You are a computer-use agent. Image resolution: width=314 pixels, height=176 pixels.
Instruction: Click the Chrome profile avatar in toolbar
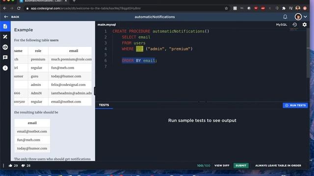point(298,8)
